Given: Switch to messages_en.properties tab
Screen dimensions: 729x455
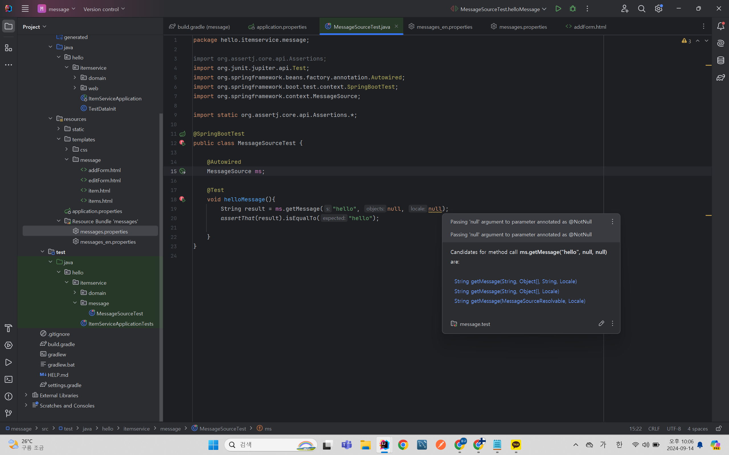Looking at the screenshot, I should (441, 27).
